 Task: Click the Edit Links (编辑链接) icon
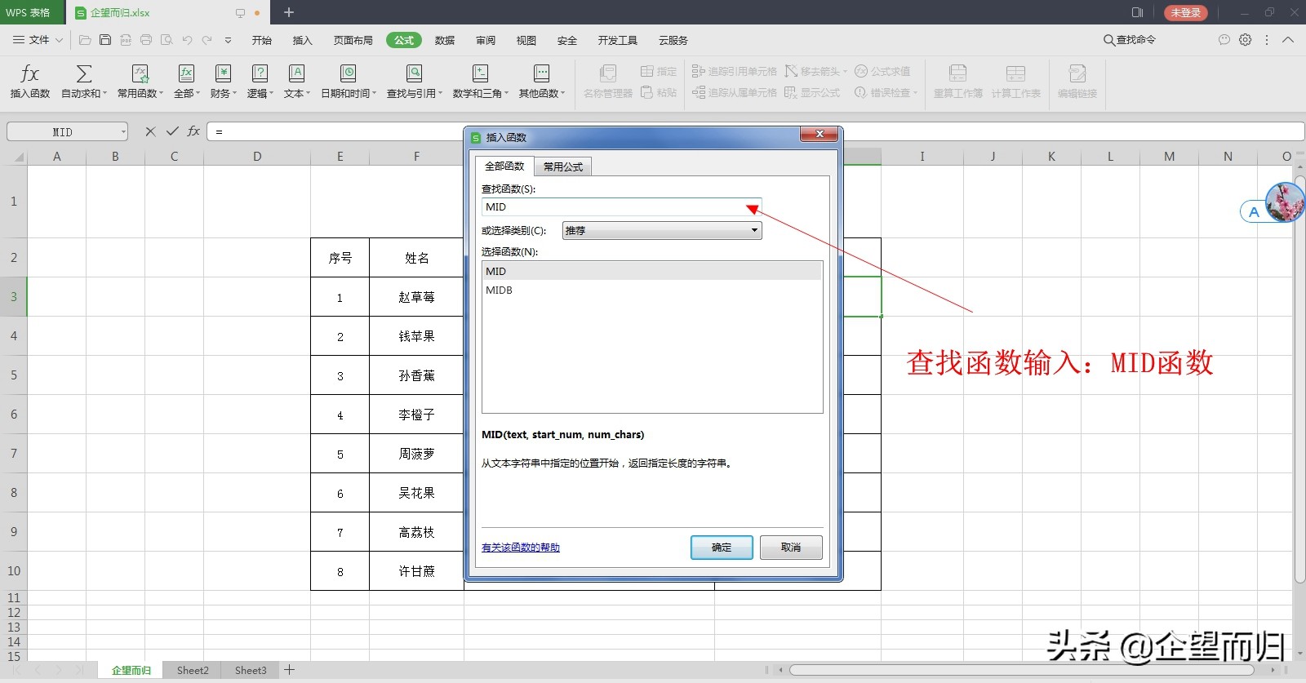[1077, 73]
